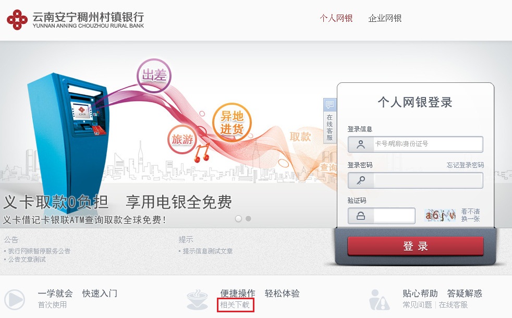Click the key icon beside password field
Viewport: 512px width, 318px height.
361,180
